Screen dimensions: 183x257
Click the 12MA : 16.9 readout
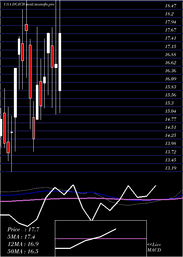23,244
